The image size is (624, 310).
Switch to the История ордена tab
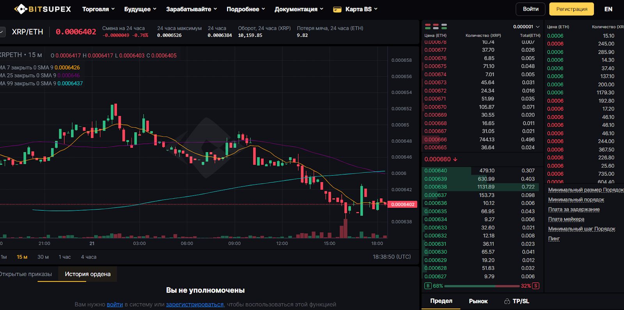(88, 274)
